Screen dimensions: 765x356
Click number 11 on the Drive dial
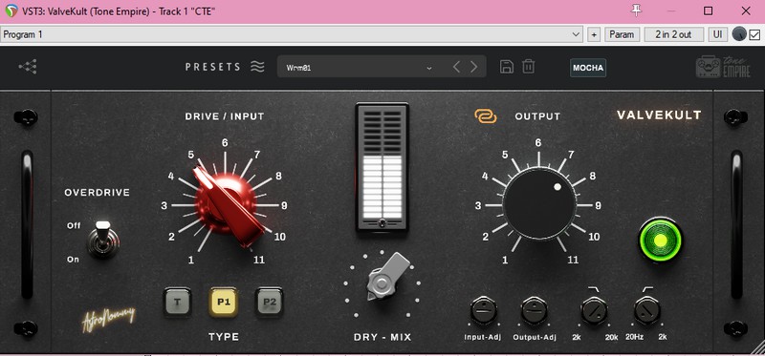(258, 260)
